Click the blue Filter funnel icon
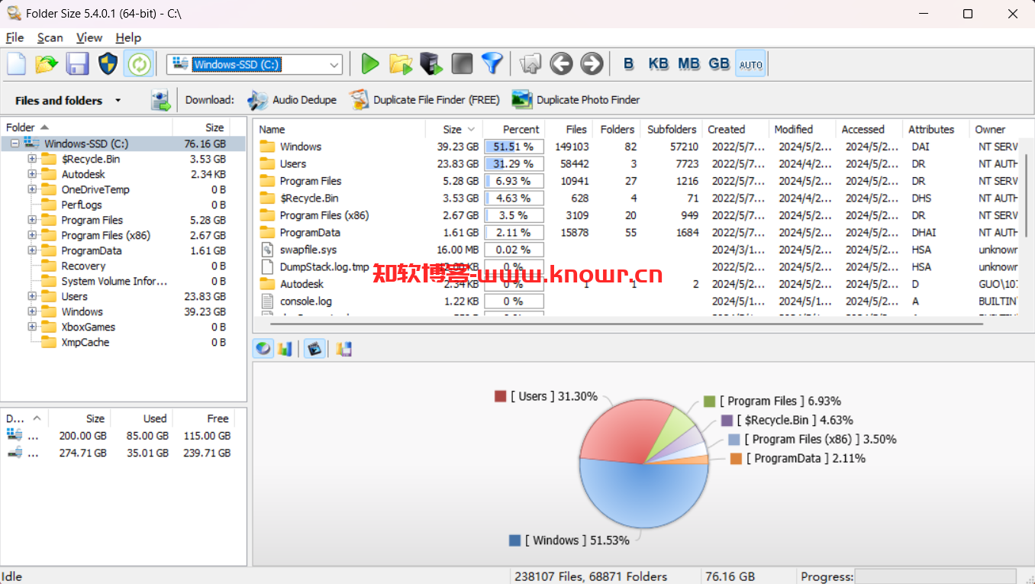The image size is (1035, 584). pos(492,64)
